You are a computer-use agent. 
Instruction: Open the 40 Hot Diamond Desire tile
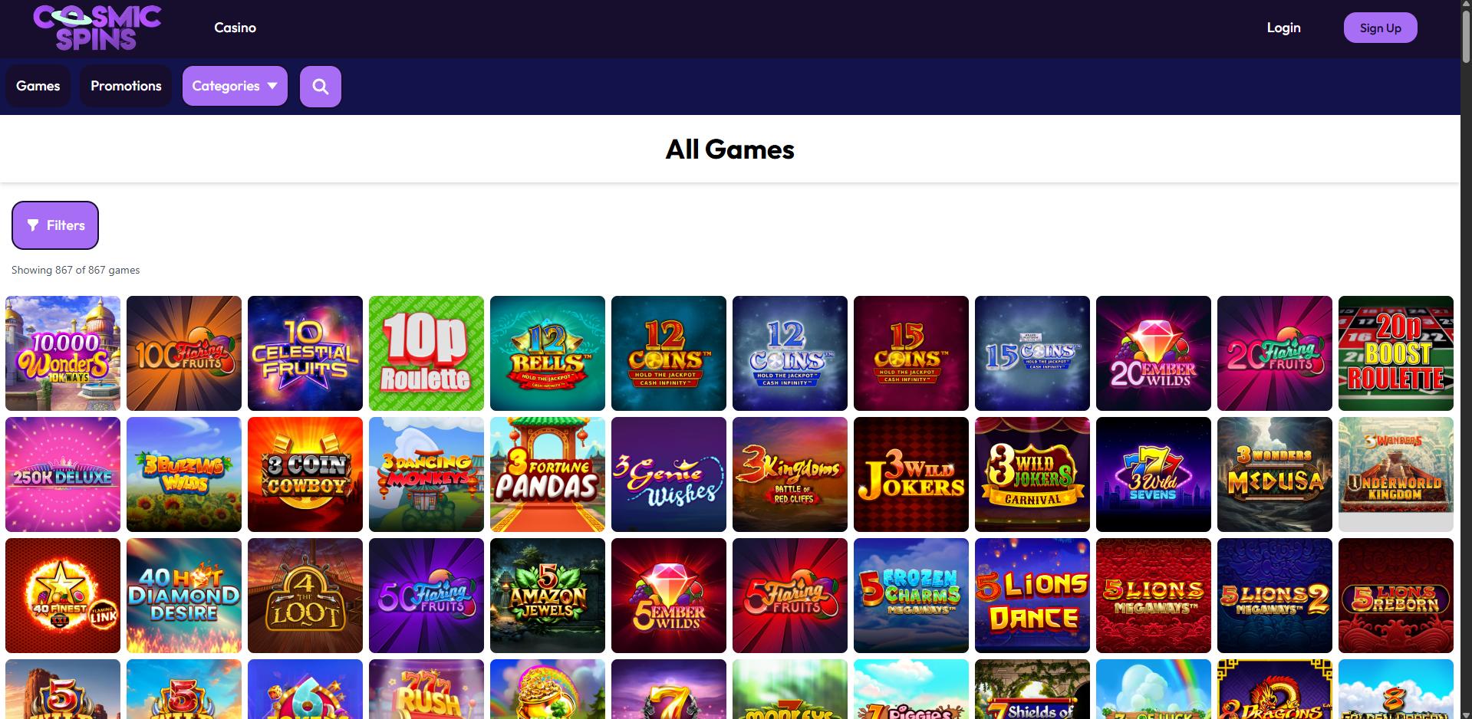184,596
